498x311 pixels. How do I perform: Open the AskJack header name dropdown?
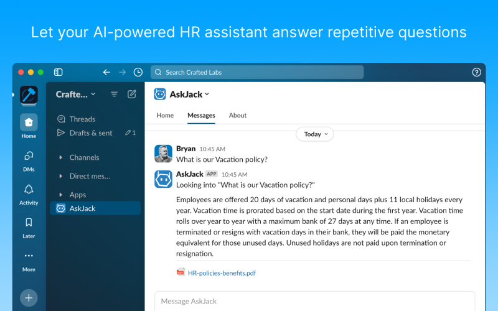click(x=189, y=95)
